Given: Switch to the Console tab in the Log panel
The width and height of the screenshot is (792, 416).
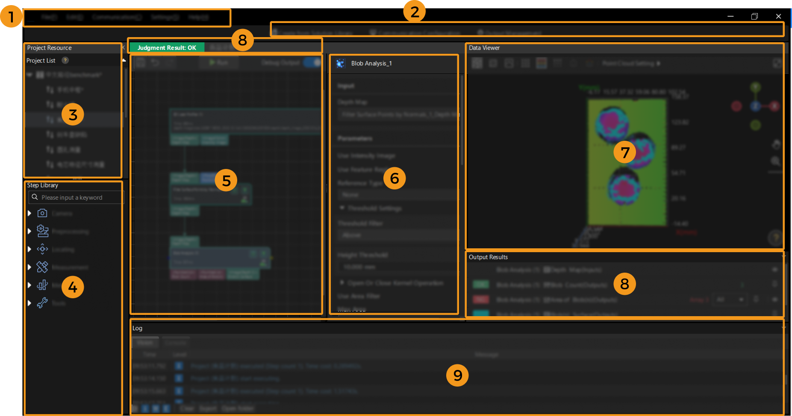Looking at the screenshot, I should [x=176, y=342].
